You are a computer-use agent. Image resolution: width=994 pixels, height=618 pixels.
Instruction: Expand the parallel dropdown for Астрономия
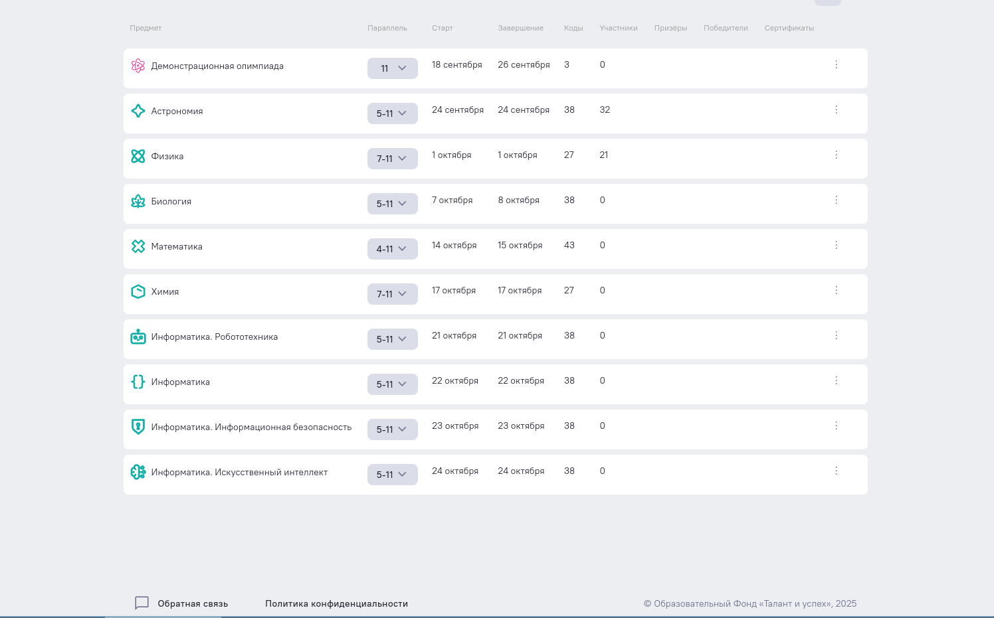point(392,114)
